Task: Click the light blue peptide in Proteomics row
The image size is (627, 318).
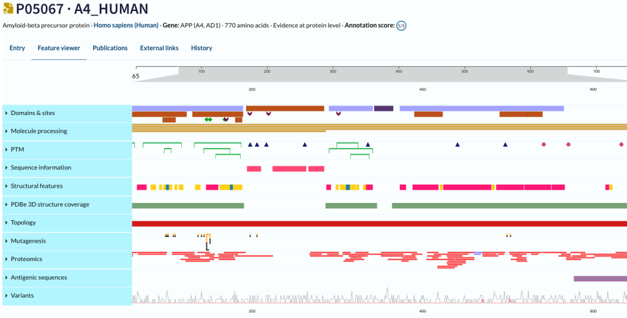Action: click(x=478, y=253)
